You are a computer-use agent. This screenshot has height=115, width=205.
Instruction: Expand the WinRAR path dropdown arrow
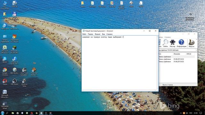196,50
